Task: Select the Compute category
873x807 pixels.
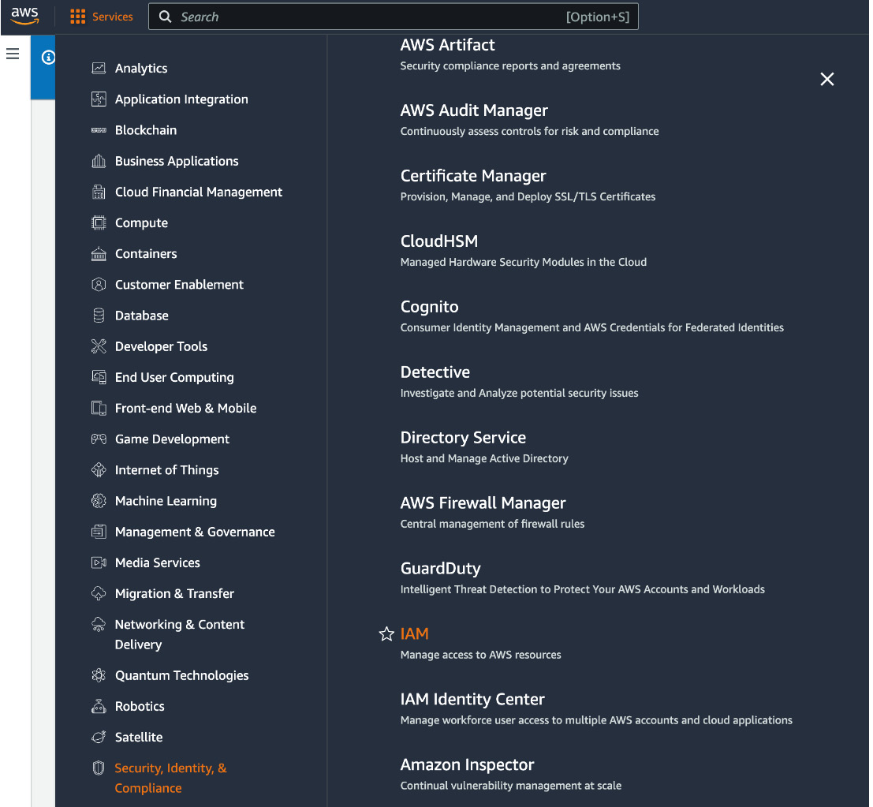Action: 141,222
